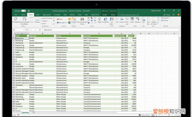Insert a PivotChart

coord(105,20)
